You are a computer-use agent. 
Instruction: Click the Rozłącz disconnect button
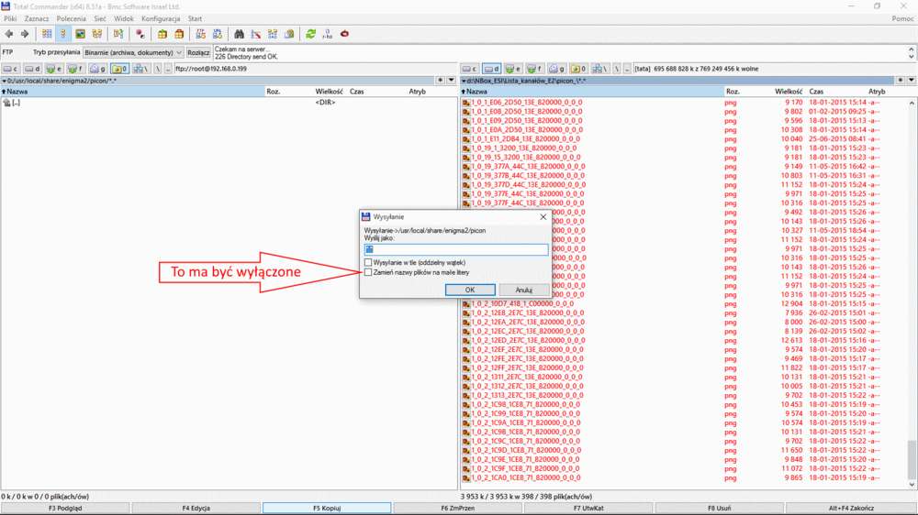198,52
